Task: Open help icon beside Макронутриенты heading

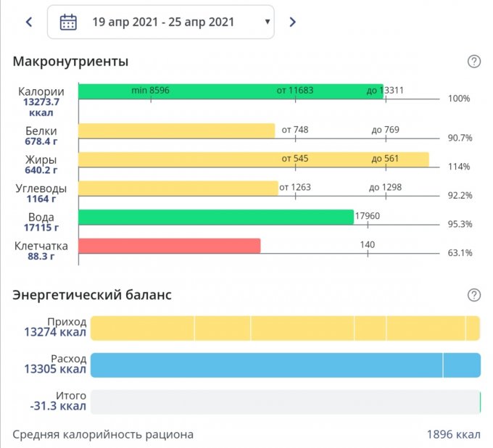Action: 474,62
